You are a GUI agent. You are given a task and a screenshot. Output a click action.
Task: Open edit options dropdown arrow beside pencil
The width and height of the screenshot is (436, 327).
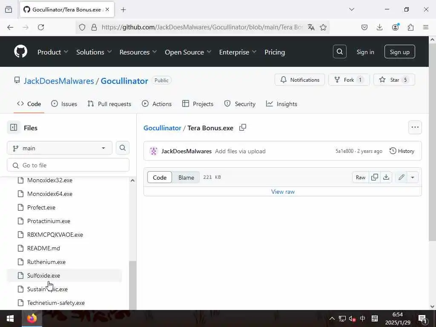pos(413,177)
